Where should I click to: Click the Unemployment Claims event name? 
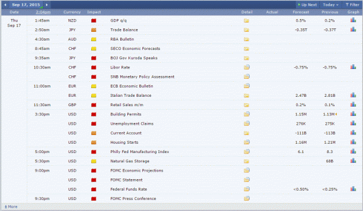[x=132, y=123]
